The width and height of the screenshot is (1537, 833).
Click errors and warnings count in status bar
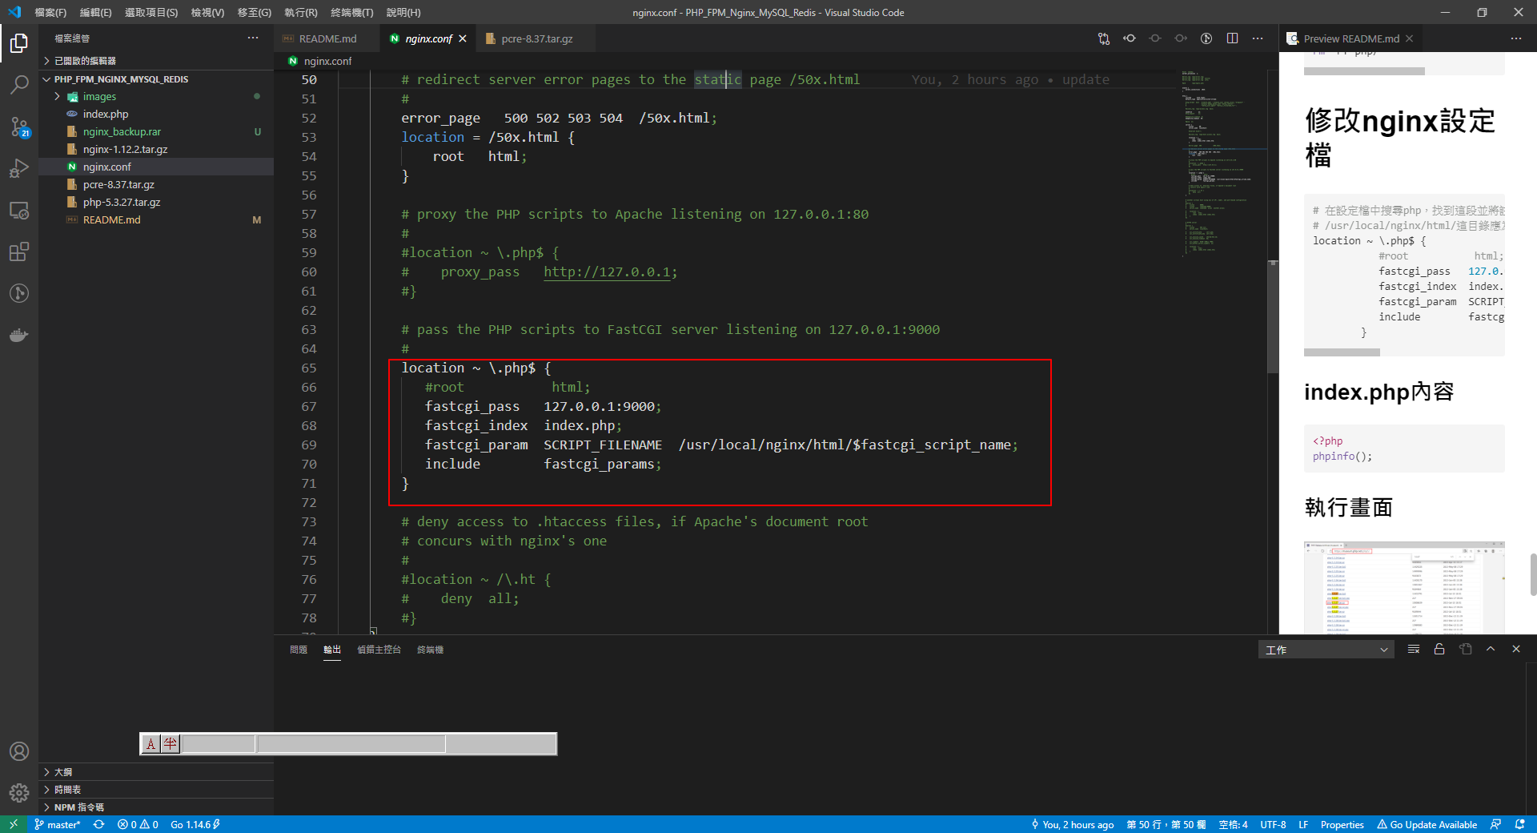138,824
